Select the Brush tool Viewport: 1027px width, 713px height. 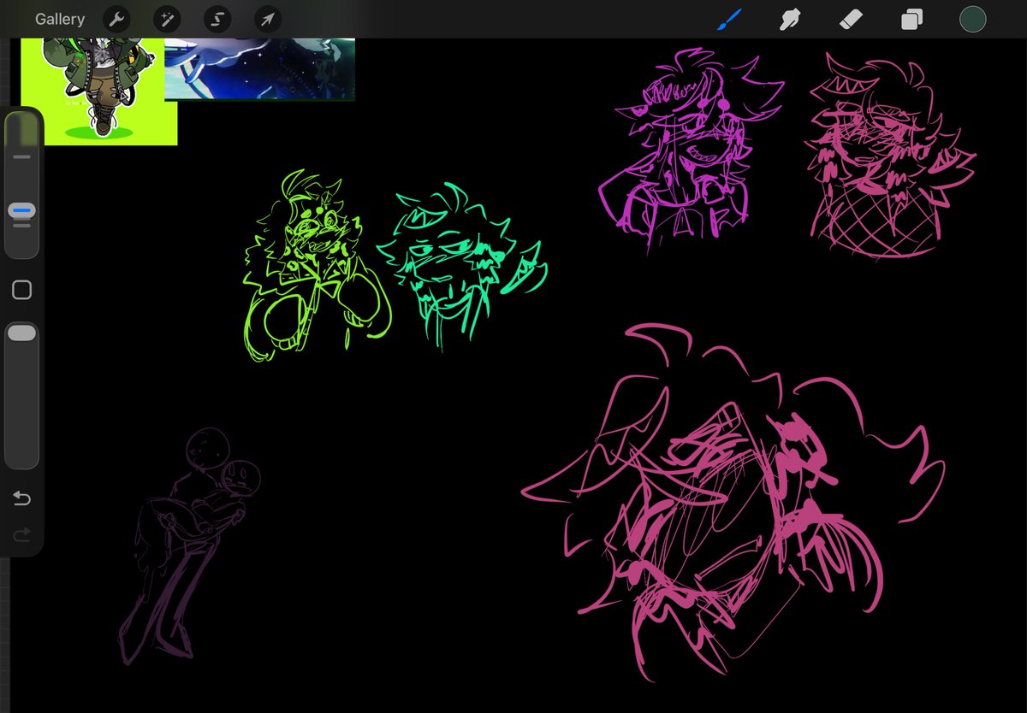click(729, 19)
